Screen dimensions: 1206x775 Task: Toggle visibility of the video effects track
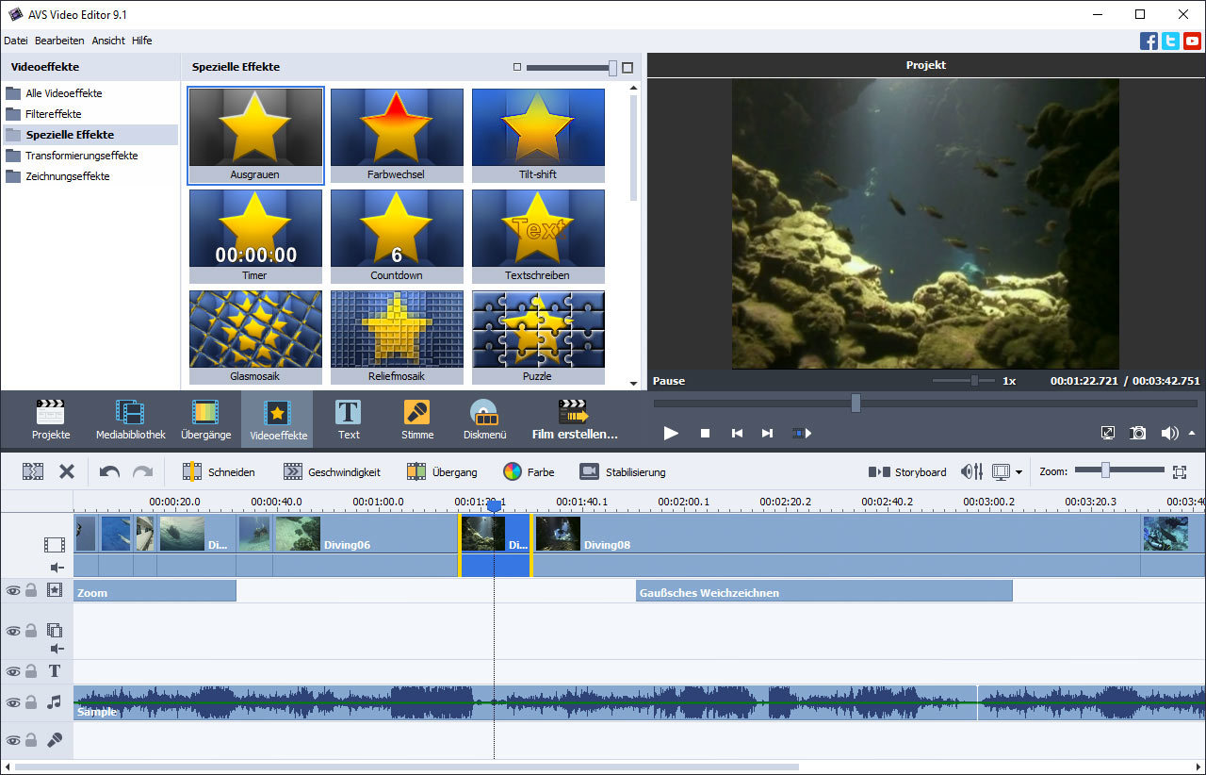[x=13, y=590]
